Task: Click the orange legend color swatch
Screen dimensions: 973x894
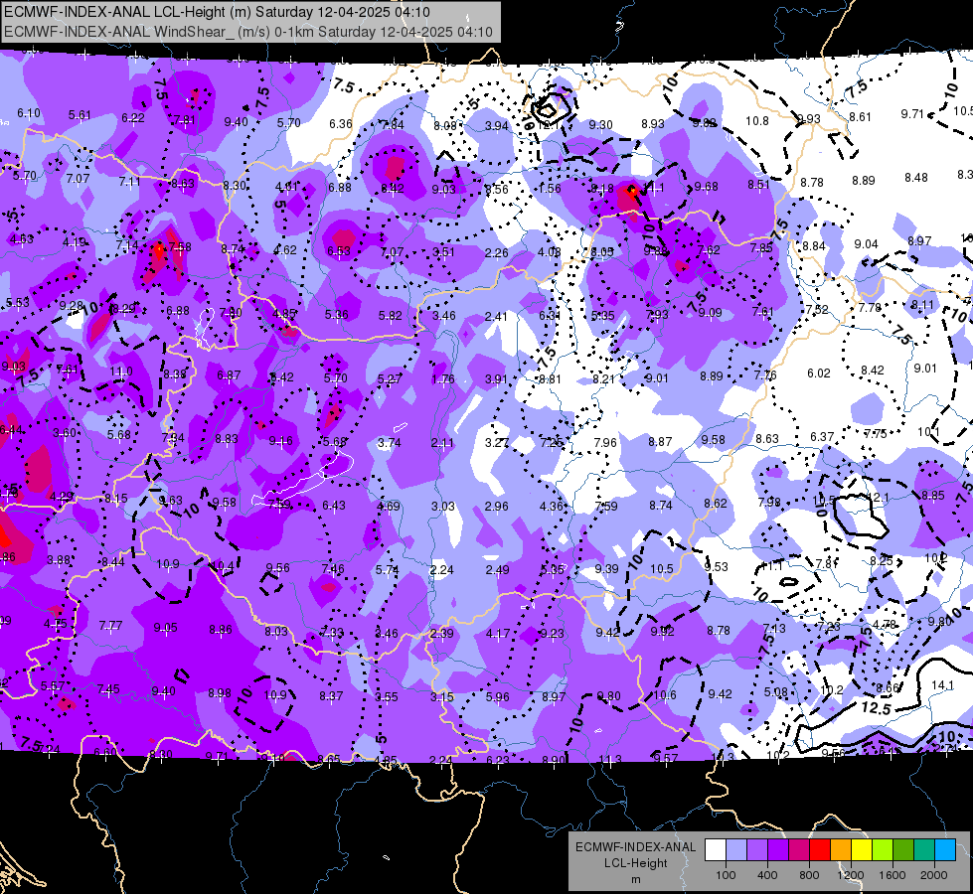Action: [x=840, y=850]
